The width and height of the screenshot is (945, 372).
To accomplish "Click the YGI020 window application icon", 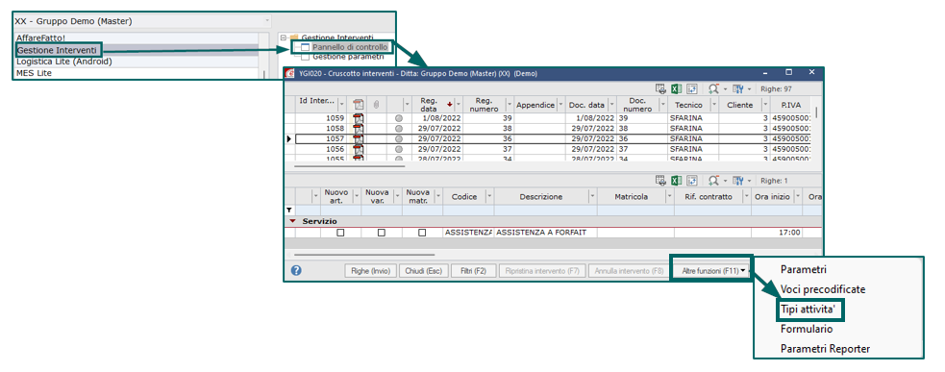I will click(x=290, y=73).
